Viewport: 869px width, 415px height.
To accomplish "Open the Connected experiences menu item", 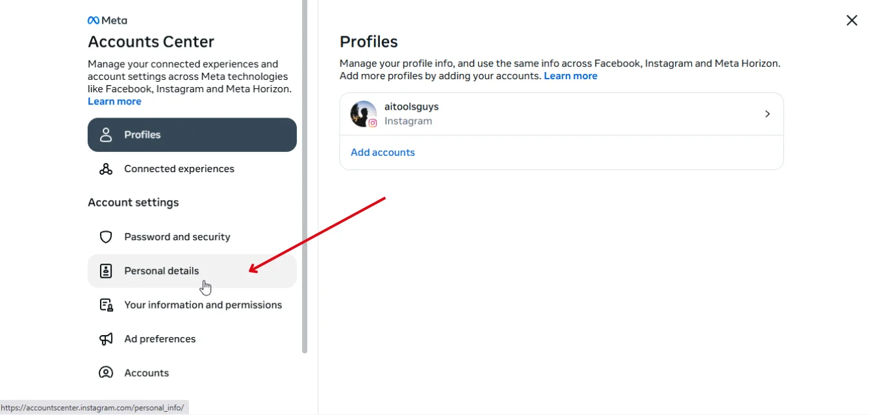I will click(x=192, y=169).
